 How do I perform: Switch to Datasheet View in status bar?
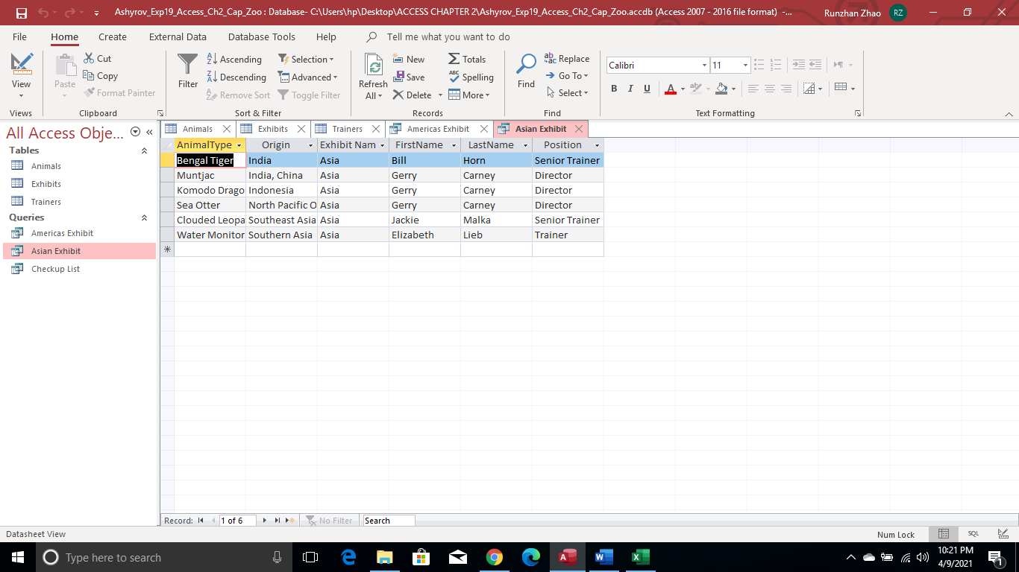[944, 534]
